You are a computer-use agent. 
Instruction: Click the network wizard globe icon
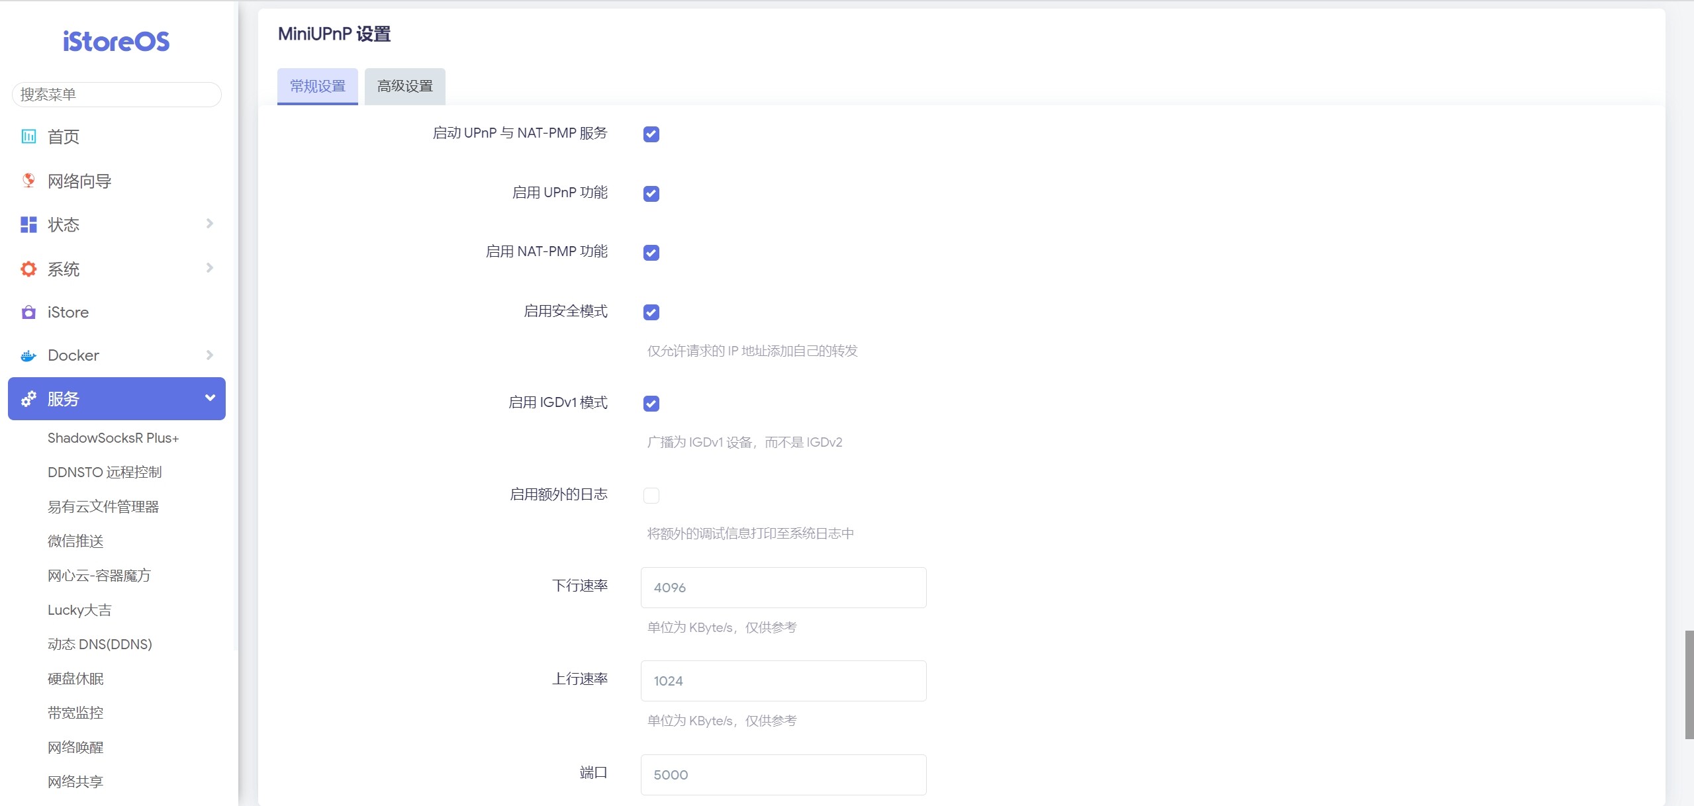point(28,181)
